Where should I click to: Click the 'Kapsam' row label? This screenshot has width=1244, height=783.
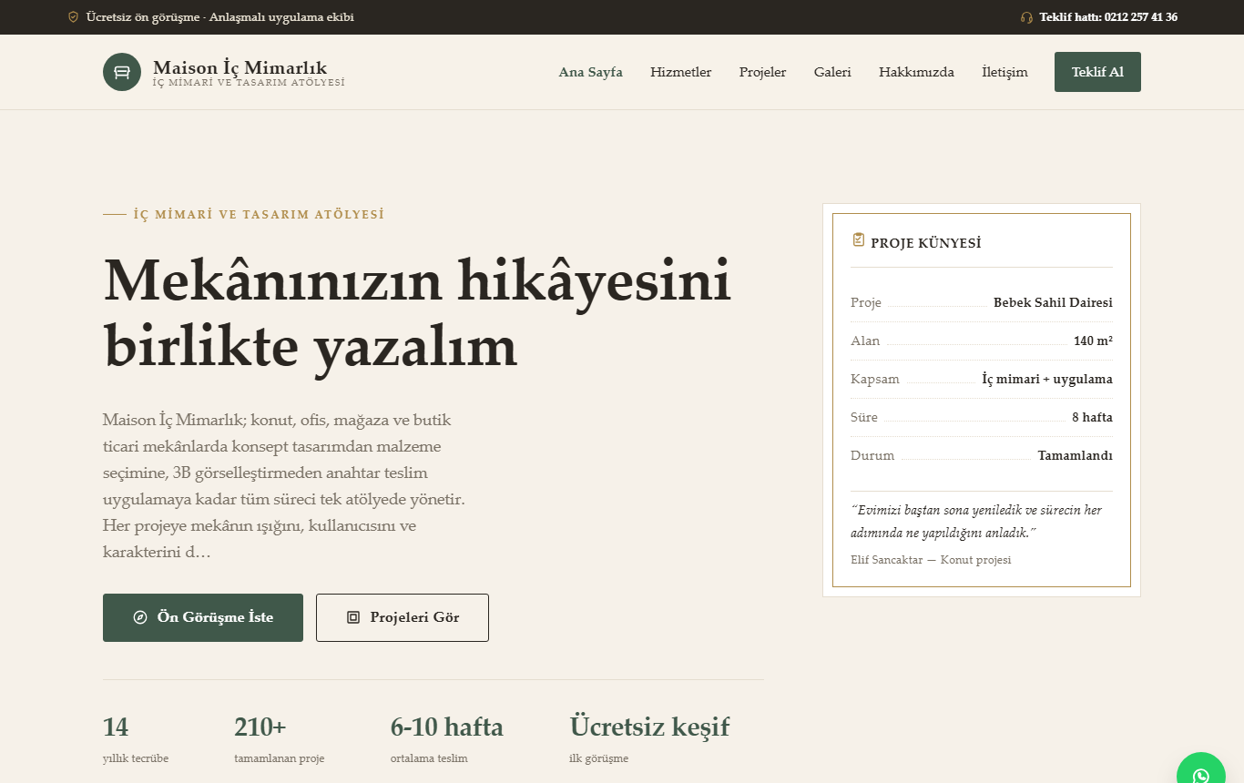pos(875,379)
